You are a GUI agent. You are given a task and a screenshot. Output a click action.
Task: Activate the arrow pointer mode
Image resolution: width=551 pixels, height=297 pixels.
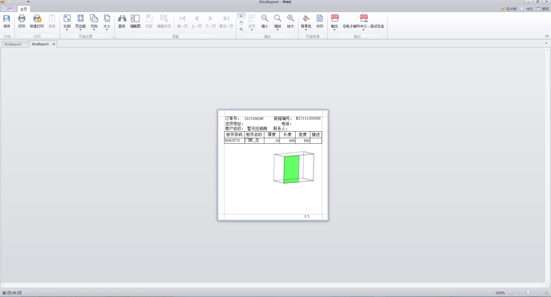point(241,16)
